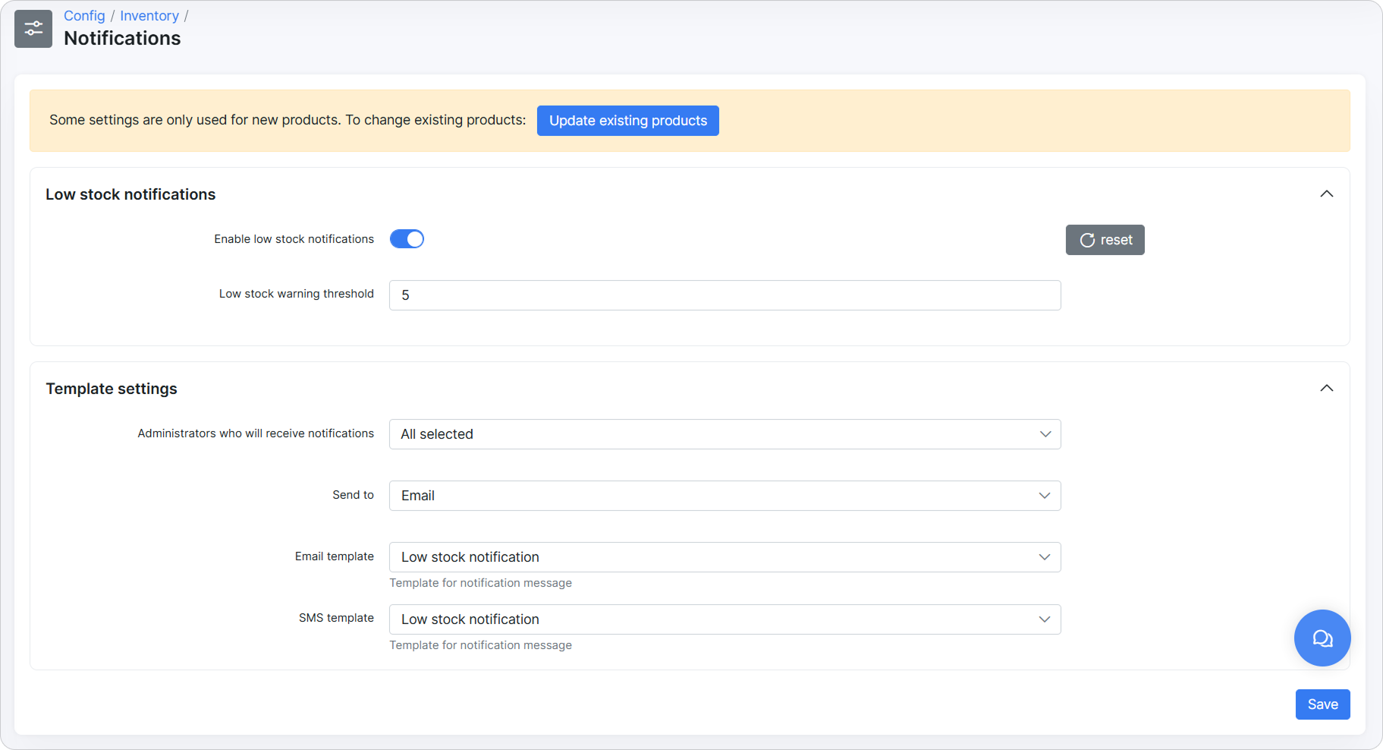This screenshot has height=750, width=1383.
Task: Click the circular refresh arrow on reset button
Action: click(1086, 239)
